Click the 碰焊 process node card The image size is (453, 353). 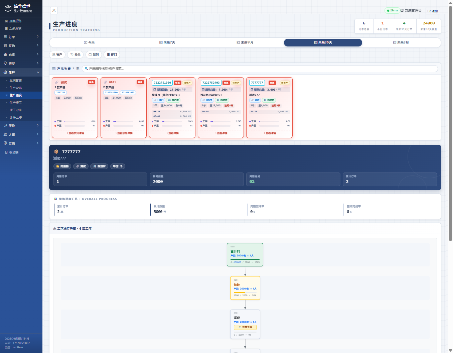tap(245, 324)
